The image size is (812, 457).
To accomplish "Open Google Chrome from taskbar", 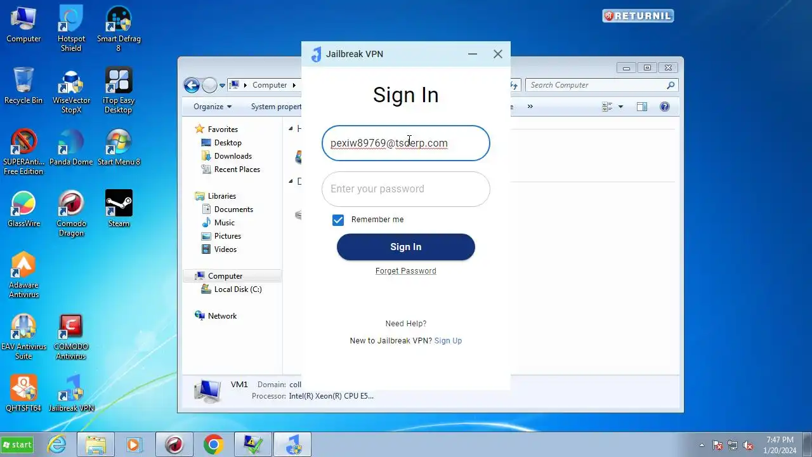I will point(214,444).
